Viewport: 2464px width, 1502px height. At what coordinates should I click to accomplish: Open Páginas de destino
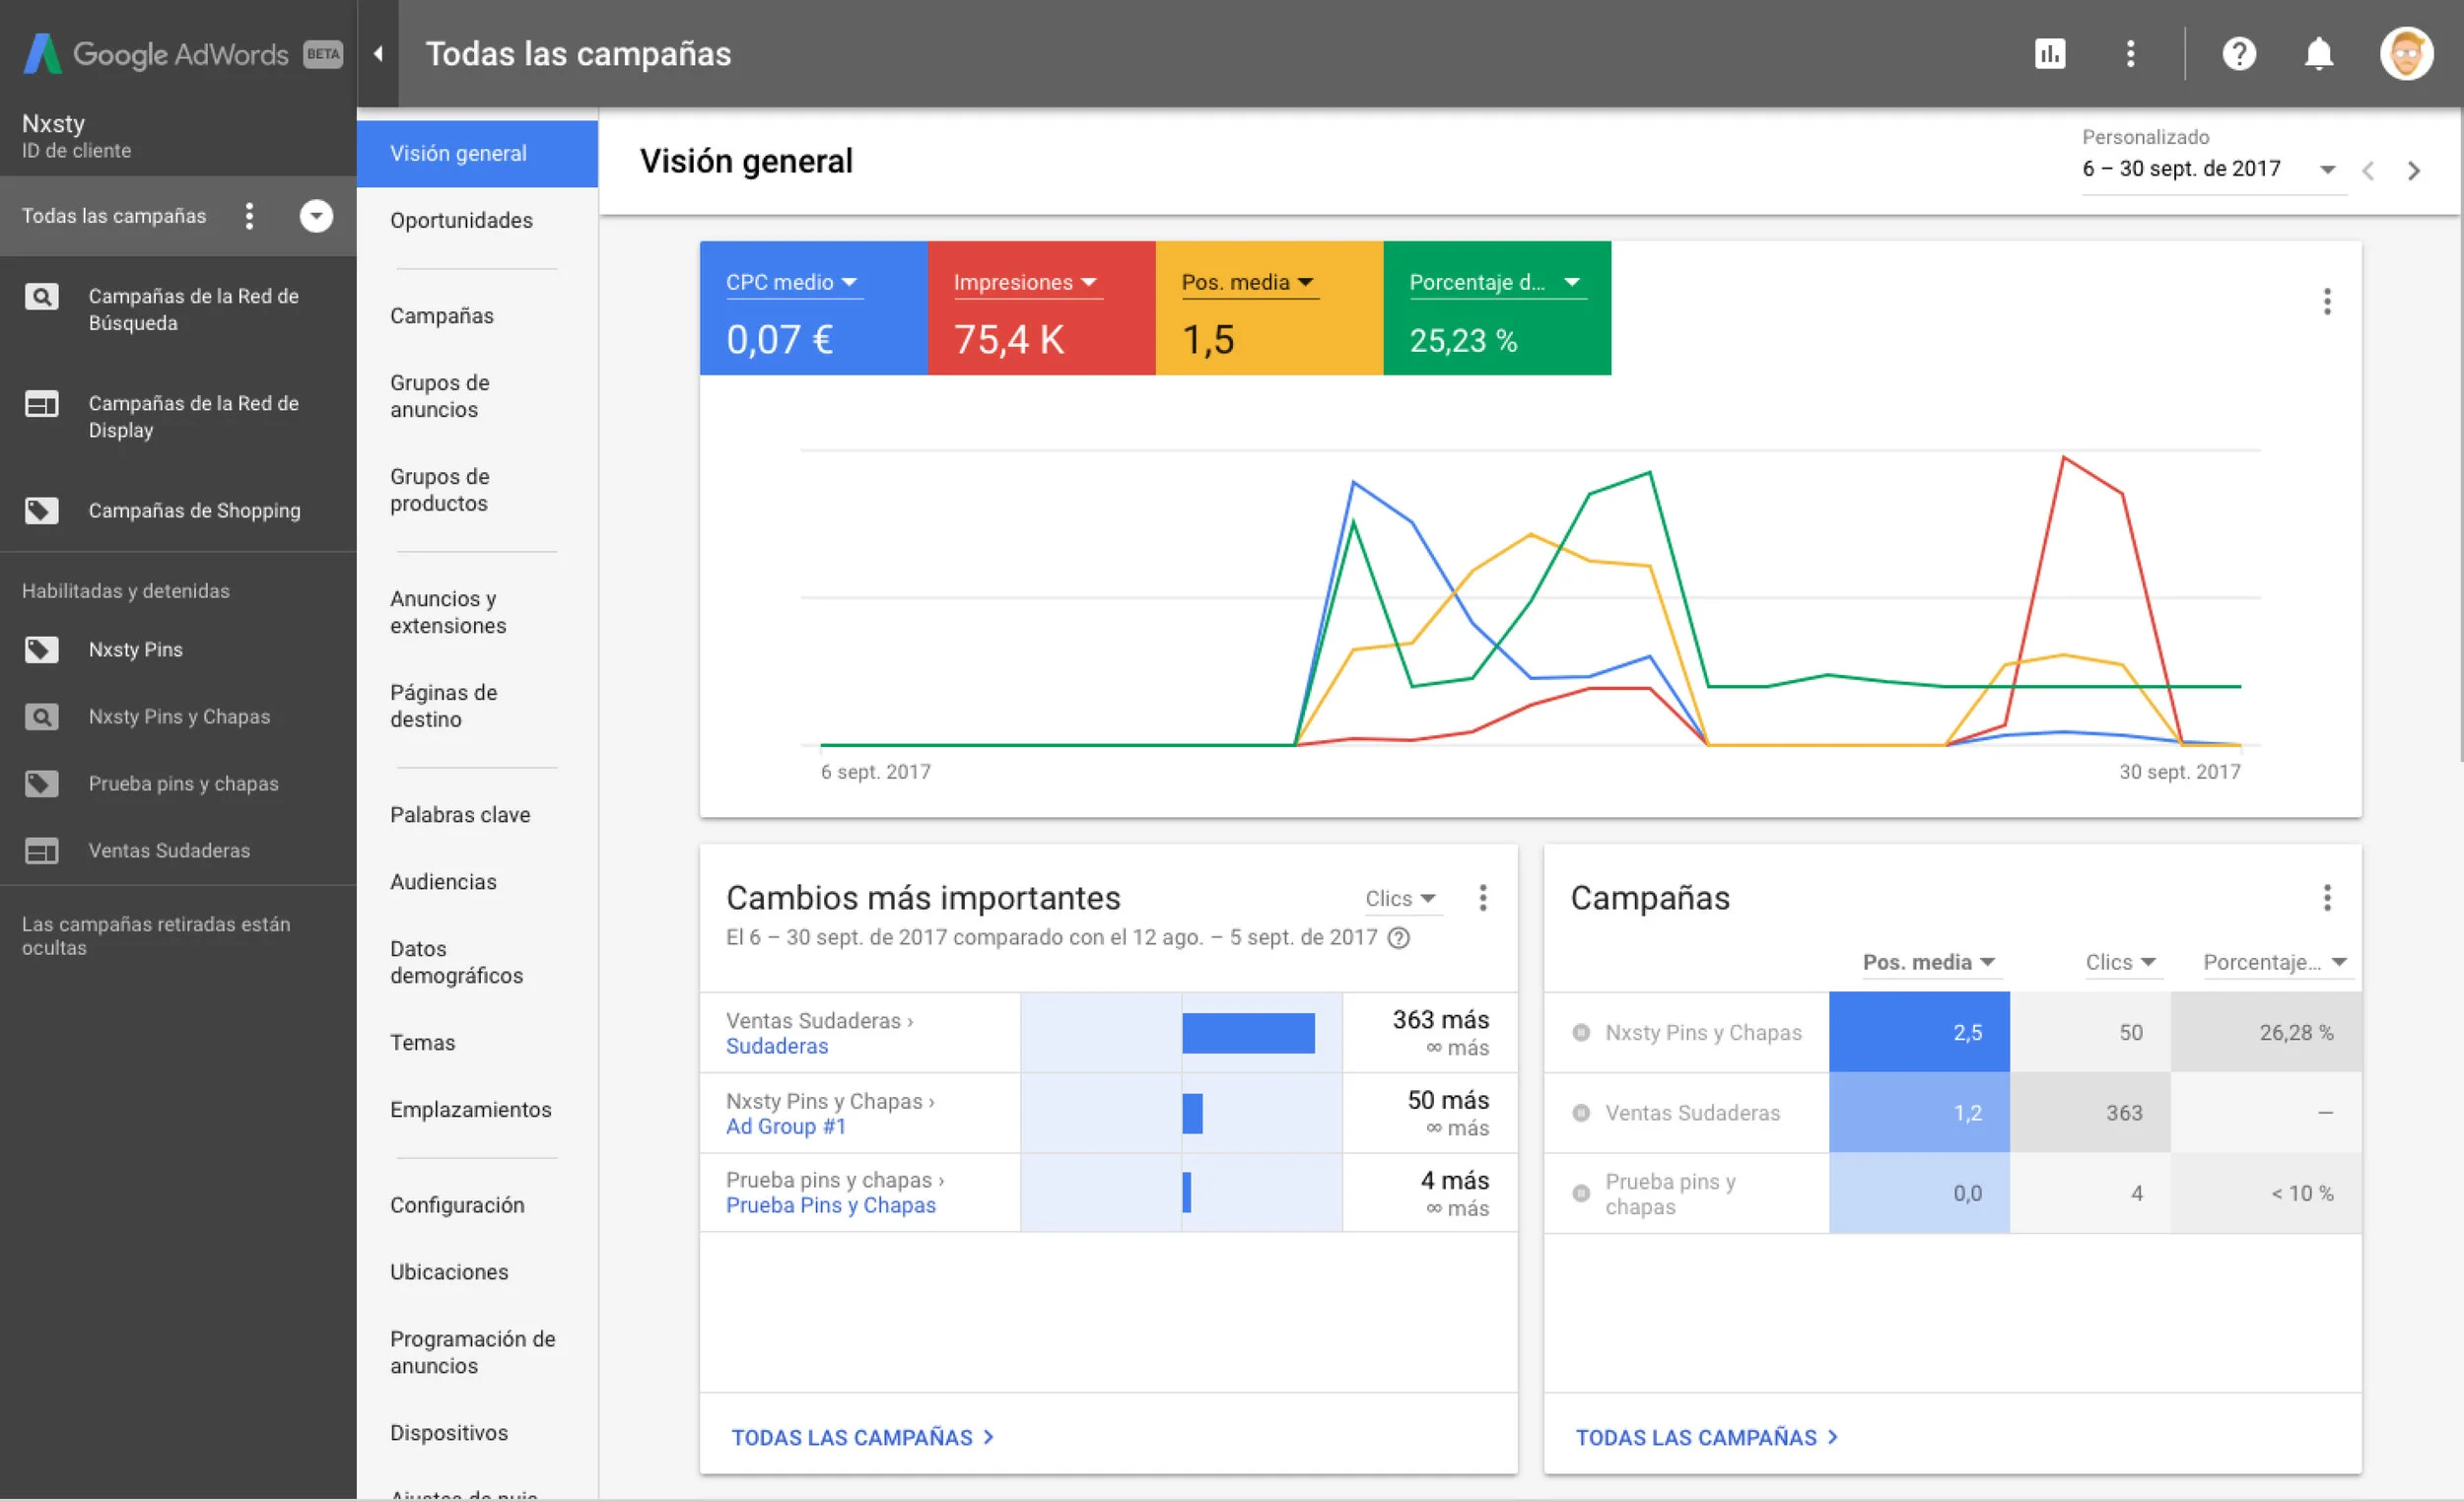click(443, 706)
